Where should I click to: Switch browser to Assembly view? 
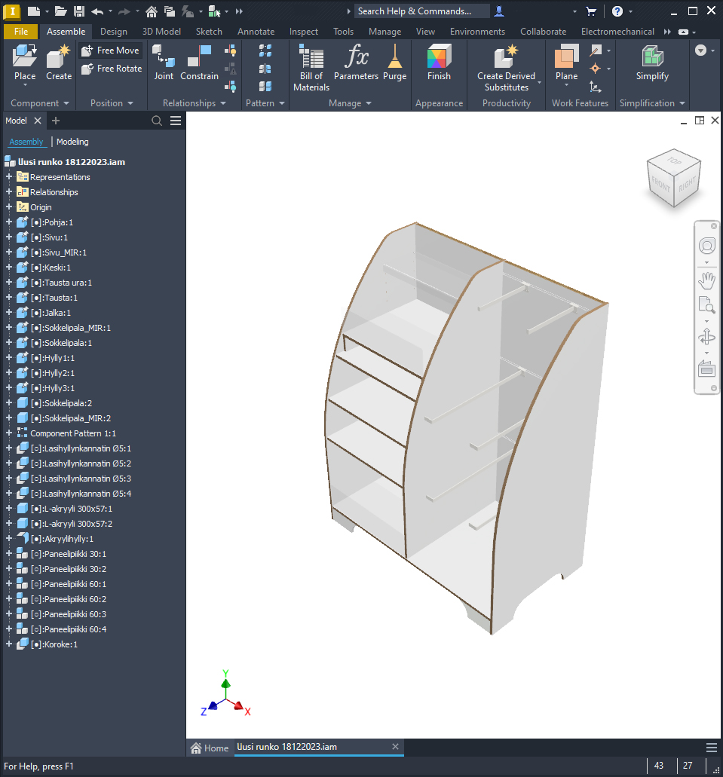26,142
